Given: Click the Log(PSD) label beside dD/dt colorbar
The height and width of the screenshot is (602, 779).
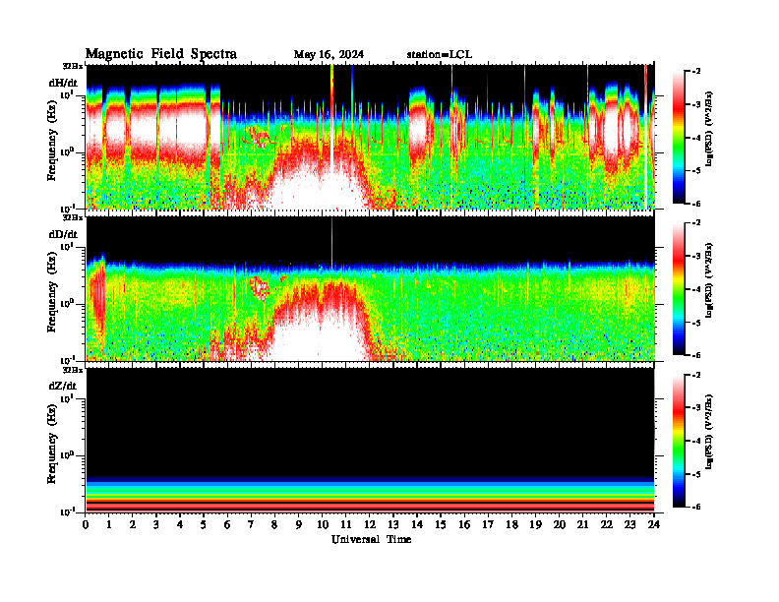Looking at the screenshot, I should 709,280.
